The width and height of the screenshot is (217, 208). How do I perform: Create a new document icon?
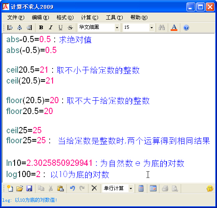click(10, 188)
